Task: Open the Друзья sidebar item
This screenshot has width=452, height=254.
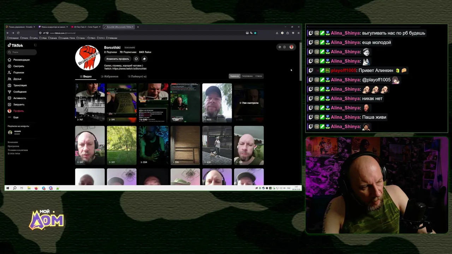Action: pyautogui.click(x=15, y=79)
